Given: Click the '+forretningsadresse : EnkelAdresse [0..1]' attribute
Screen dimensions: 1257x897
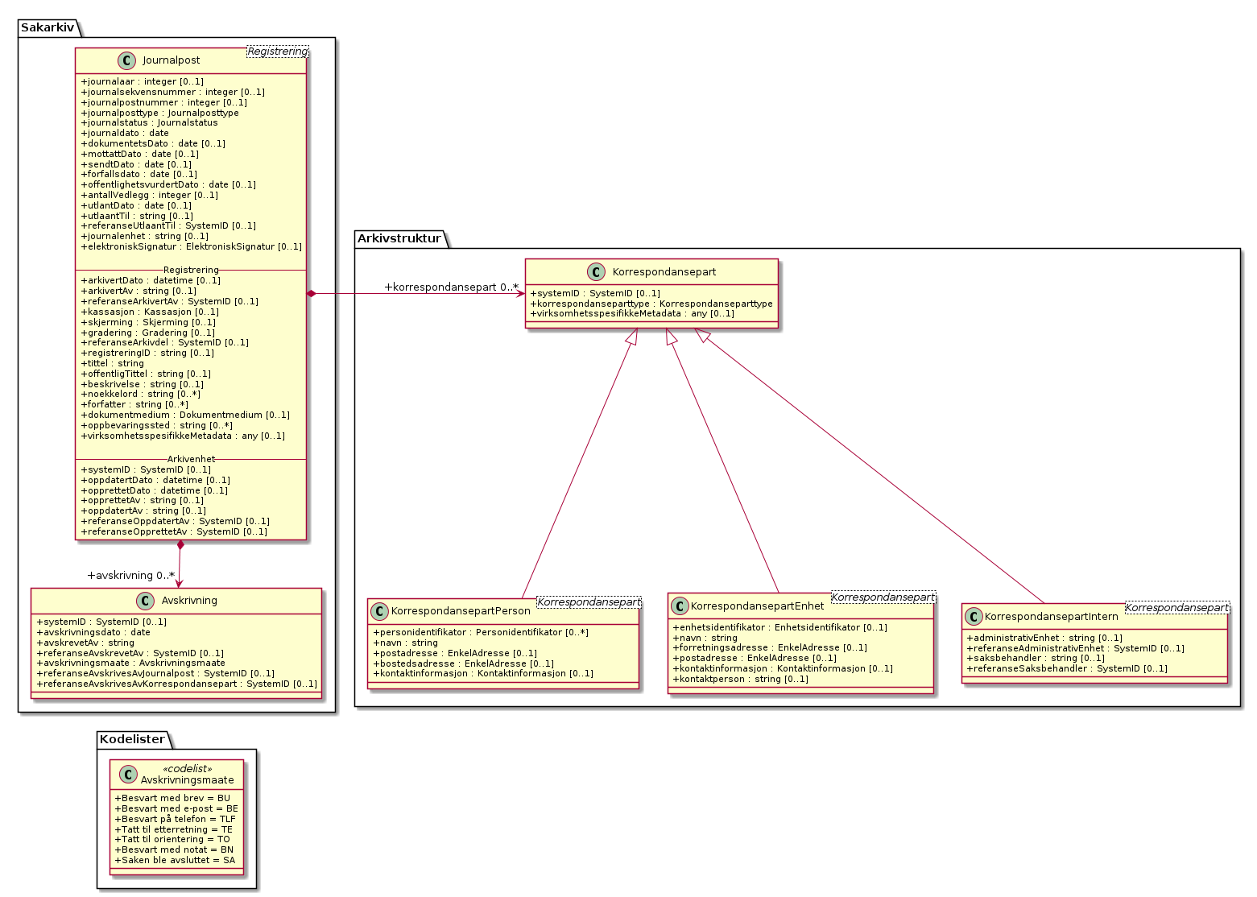Looking at the screenshot, I should coord(770,648).
